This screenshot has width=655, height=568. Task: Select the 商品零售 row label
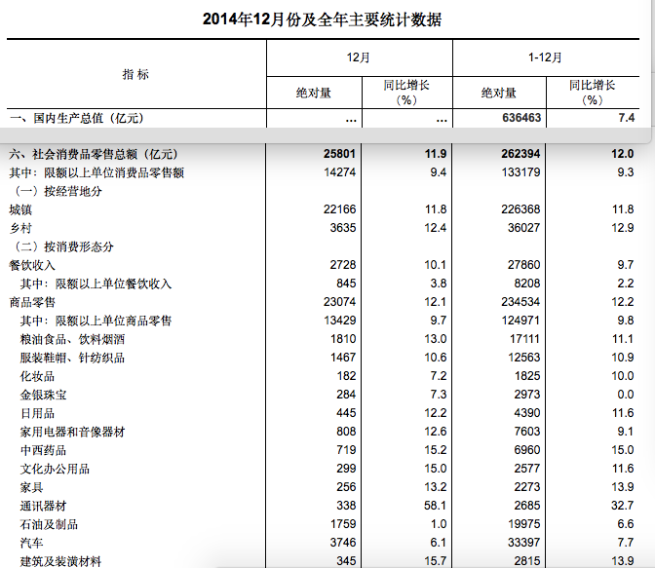[x=32, y=302]
